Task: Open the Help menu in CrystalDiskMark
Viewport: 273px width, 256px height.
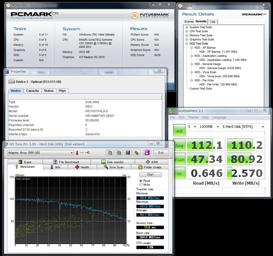Action: pyautogui.click(x=205, y=117)
